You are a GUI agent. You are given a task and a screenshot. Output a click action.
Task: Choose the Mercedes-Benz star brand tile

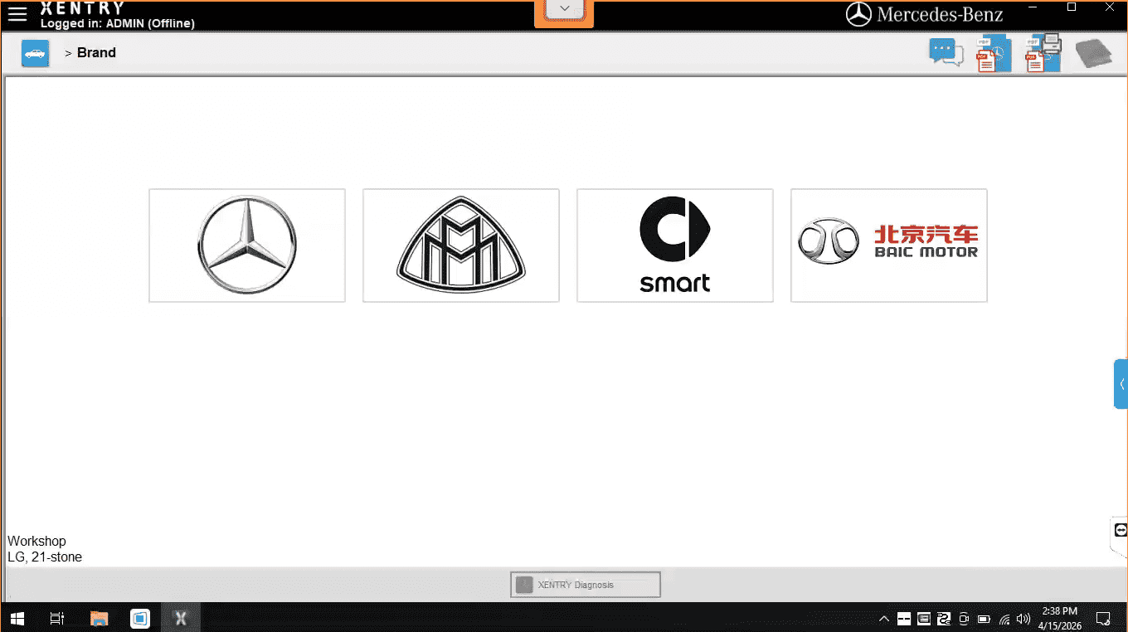[x=247, y=246]
